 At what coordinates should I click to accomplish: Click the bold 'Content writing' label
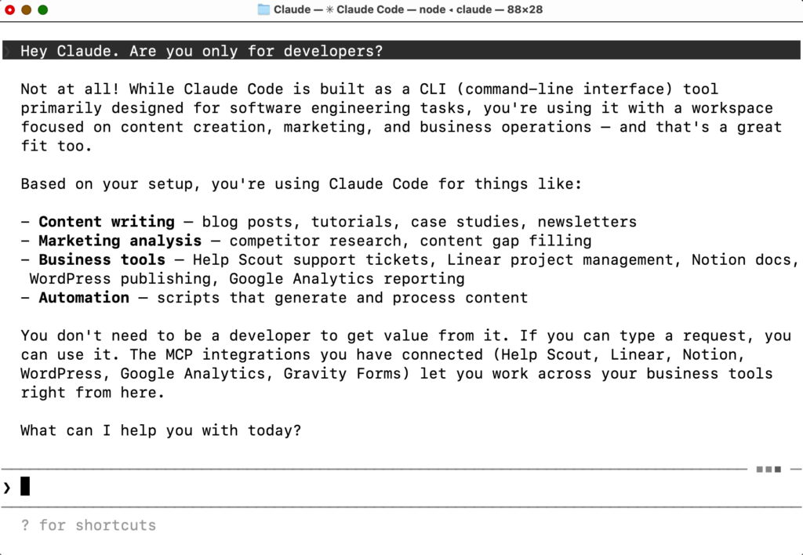click(x=107, y=222)
